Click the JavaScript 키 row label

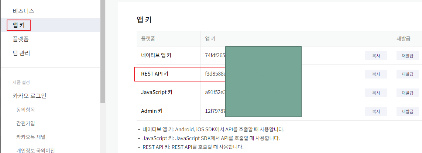coord(157,92)
